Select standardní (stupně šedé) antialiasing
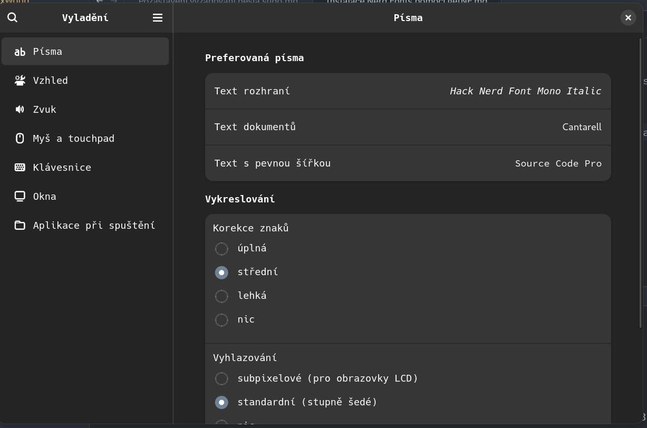Screen dimensions: 647x428 coord(221,402)
